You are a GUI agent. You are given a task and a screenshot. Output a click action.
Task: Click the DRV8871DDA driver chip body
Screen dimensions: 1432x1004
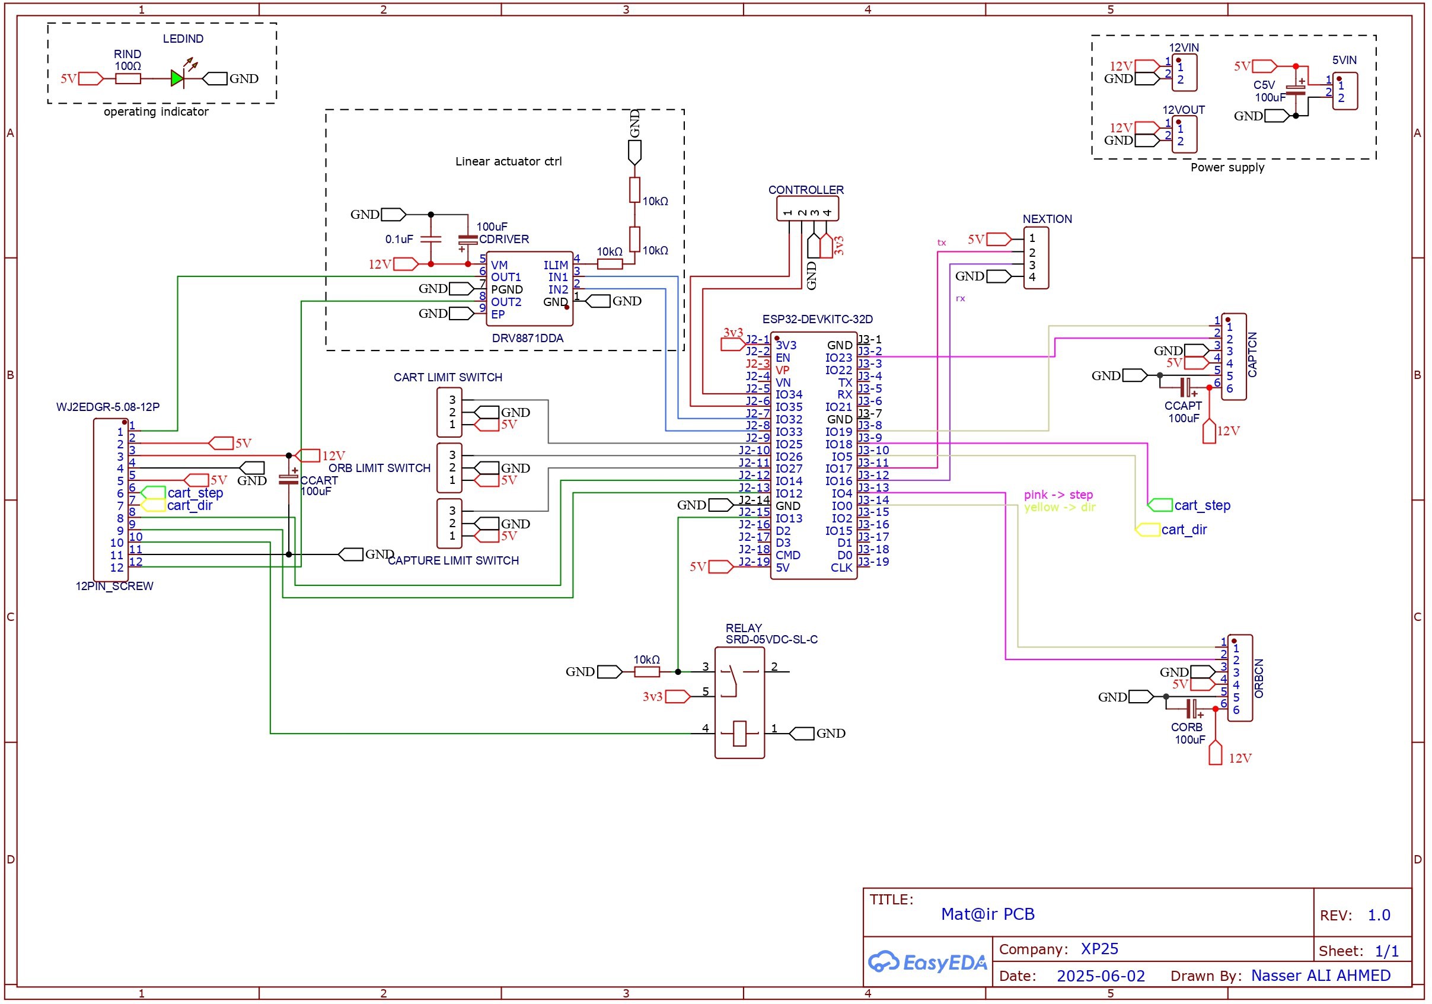(530, 289)
